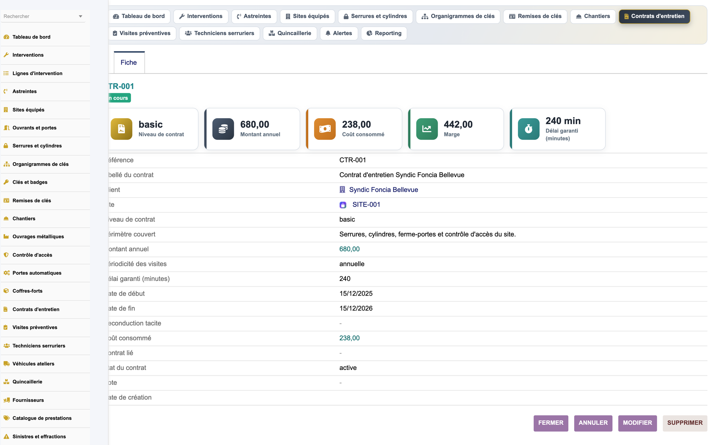
Task: Click the date de fin value 15/12/2026
Action: pyautogui.click(x=356, y=309)
